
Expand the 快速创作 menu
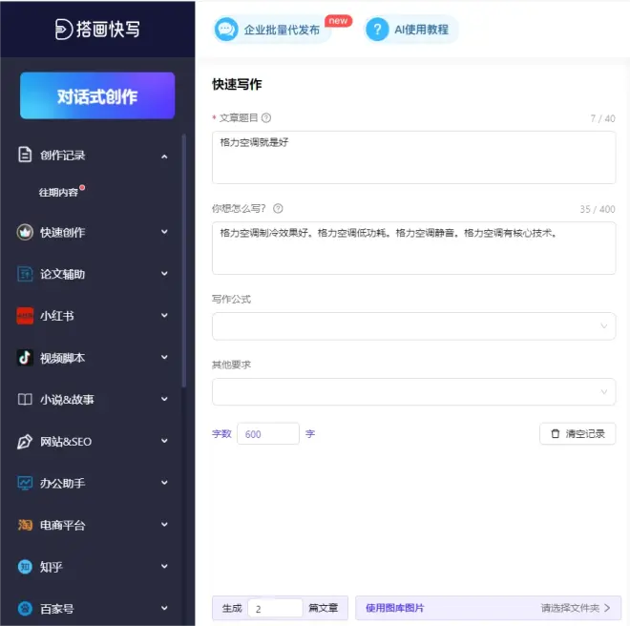[x=164, y=232]
